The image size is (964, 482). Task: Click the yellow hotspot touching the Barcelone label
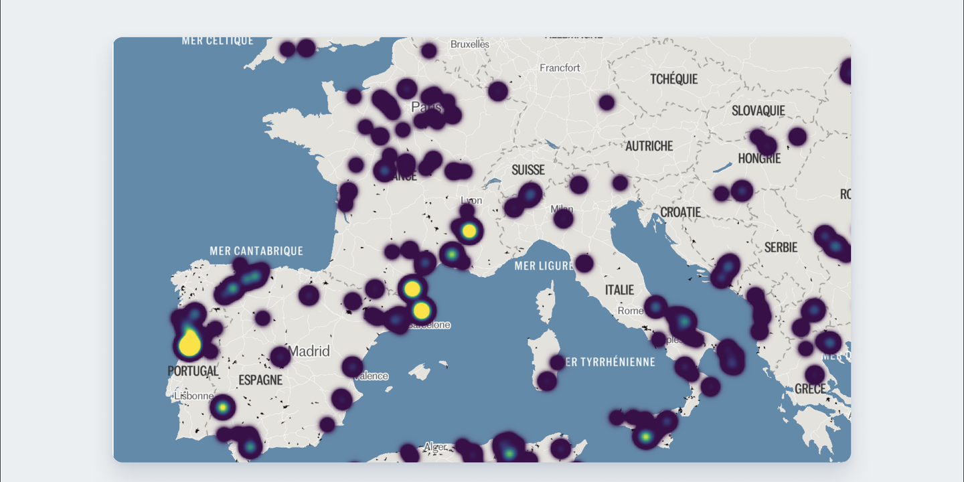tap(421, 311)
